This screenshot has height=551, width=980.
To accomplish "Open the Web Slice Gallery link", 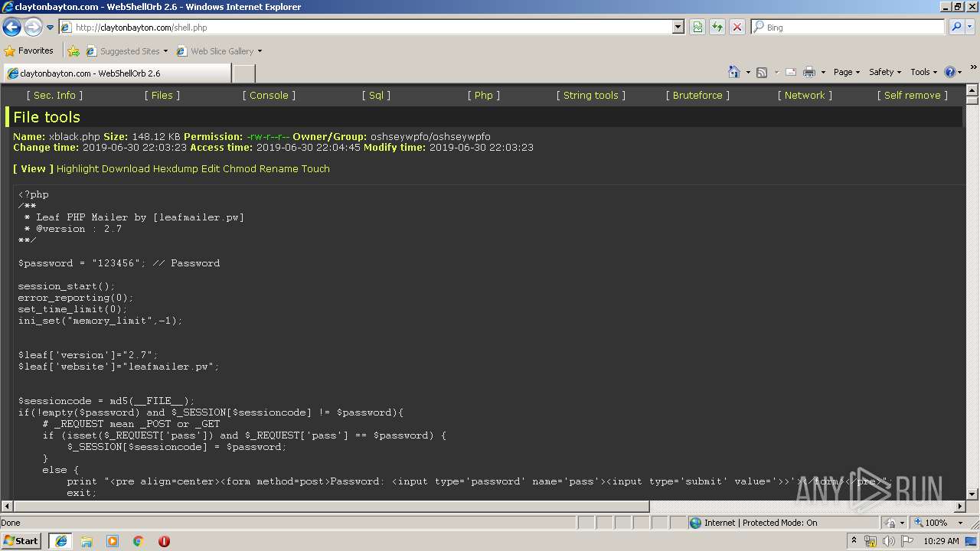I will pyautogui.click(x=219, y=51).
